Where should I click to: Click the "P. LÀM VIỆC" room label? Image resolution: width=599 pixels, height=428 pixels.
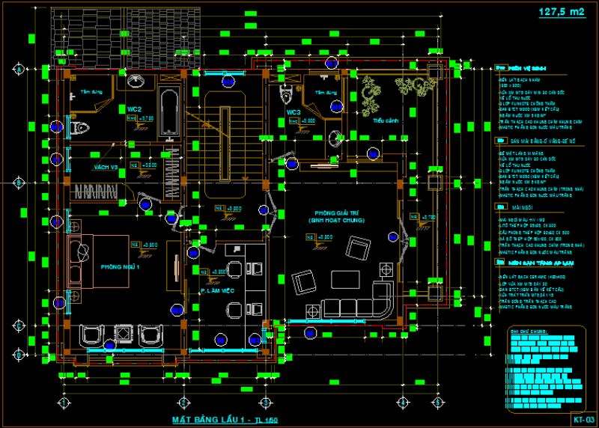tap(217, 290)
